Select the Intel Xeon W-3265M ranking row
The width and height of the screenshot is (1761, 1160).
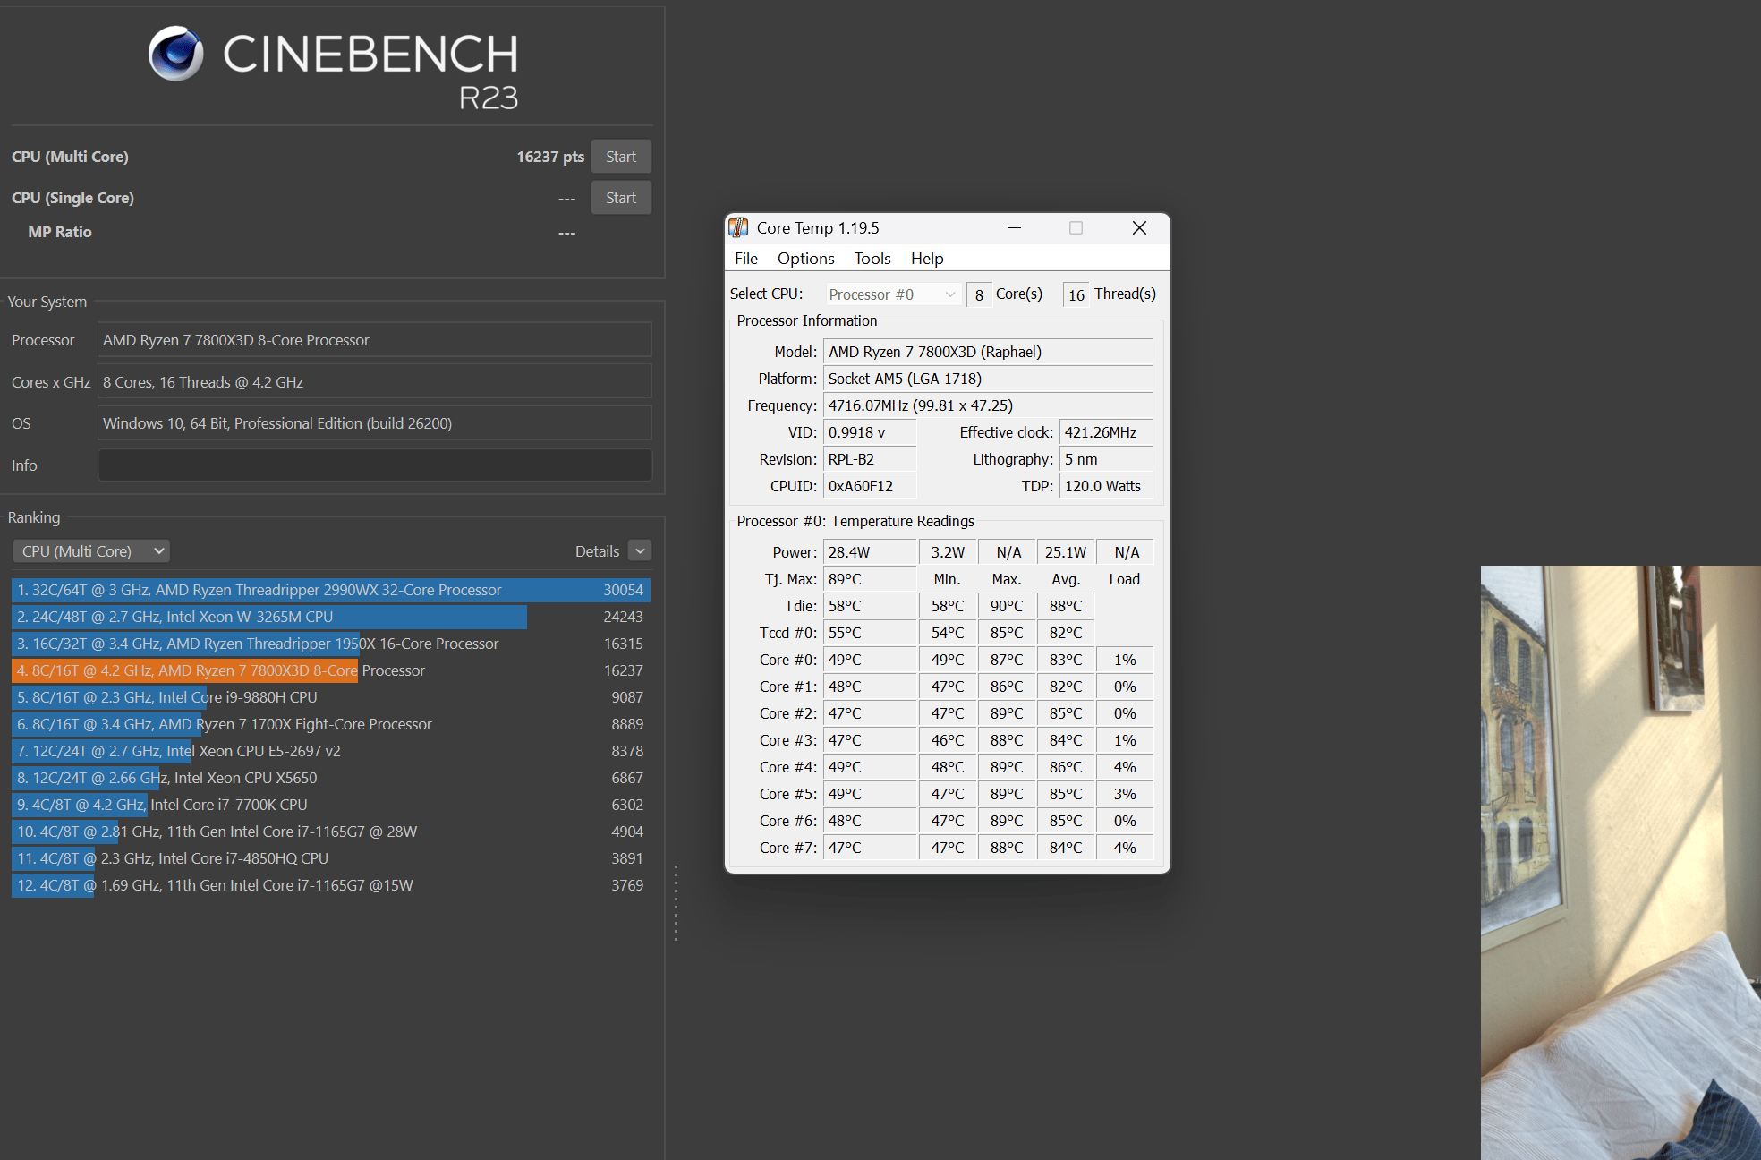coord(331,617)
